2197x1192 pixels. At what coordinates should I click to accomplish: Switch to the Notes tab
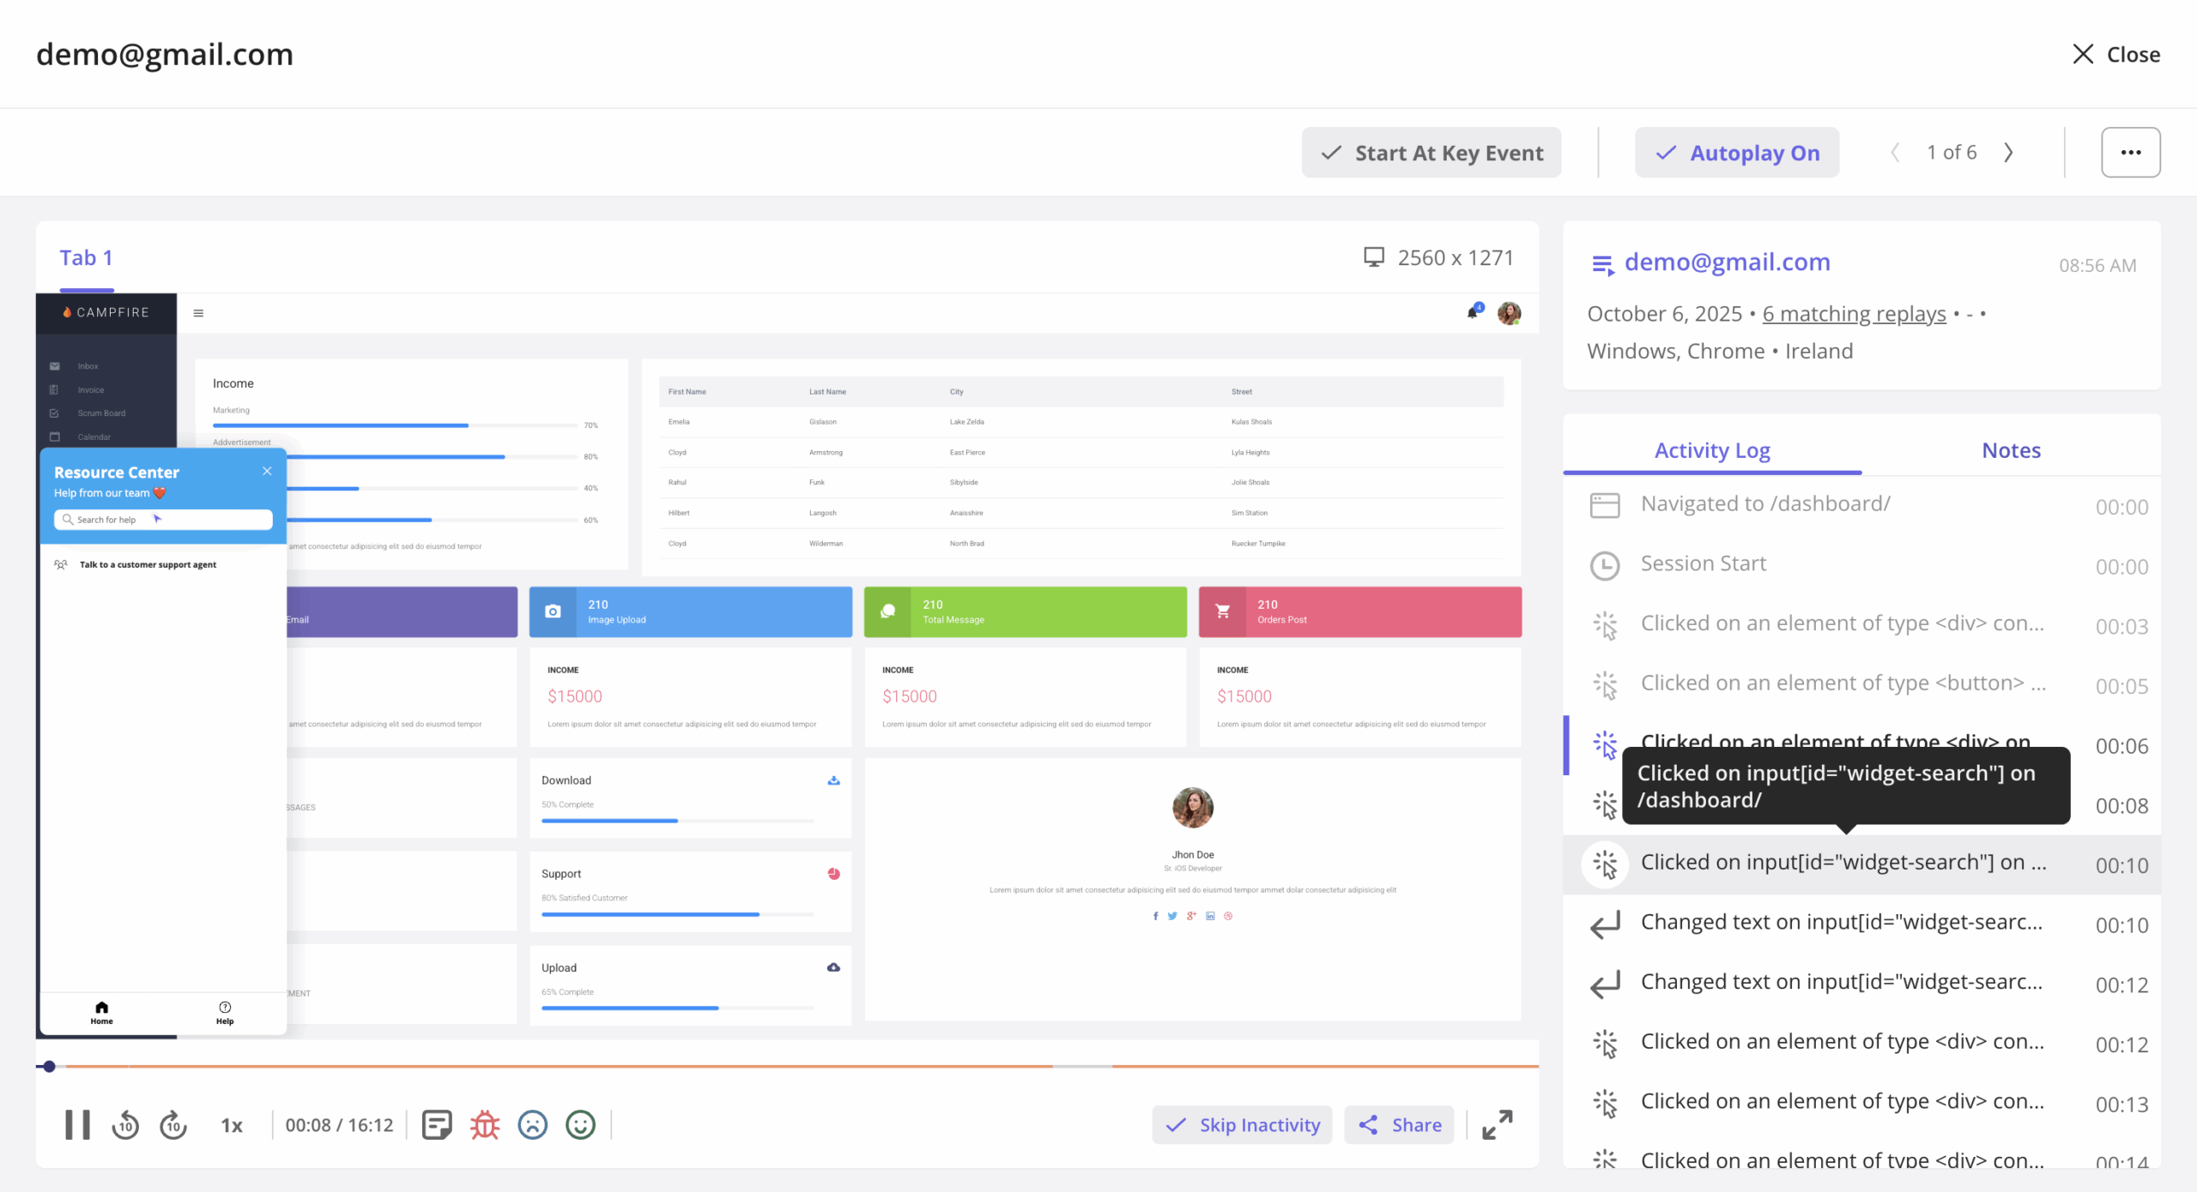click(x=2011, y=449)
